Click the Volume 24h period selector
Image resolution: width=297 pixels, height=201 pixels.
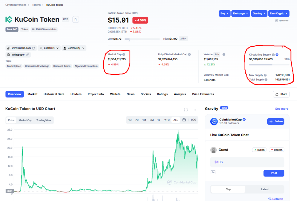pos(216,54)
